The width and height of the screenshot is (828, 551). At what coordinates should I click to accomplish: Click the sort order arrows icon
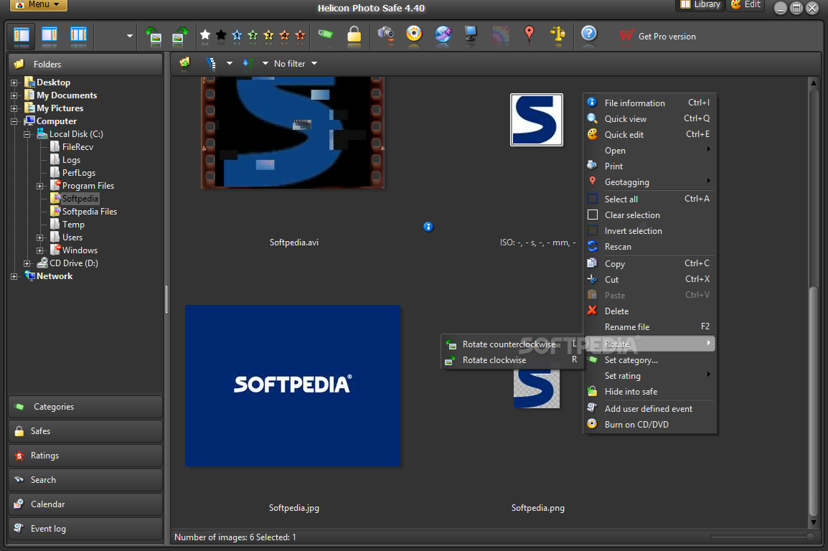coord(247,63)
